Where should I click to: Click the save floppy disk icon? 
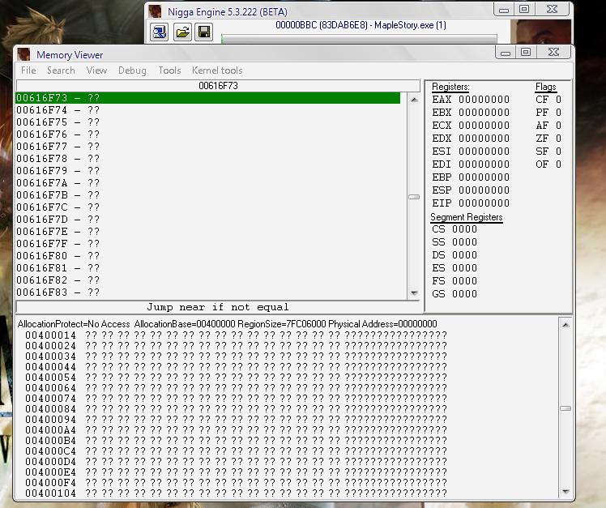[204, 32]
